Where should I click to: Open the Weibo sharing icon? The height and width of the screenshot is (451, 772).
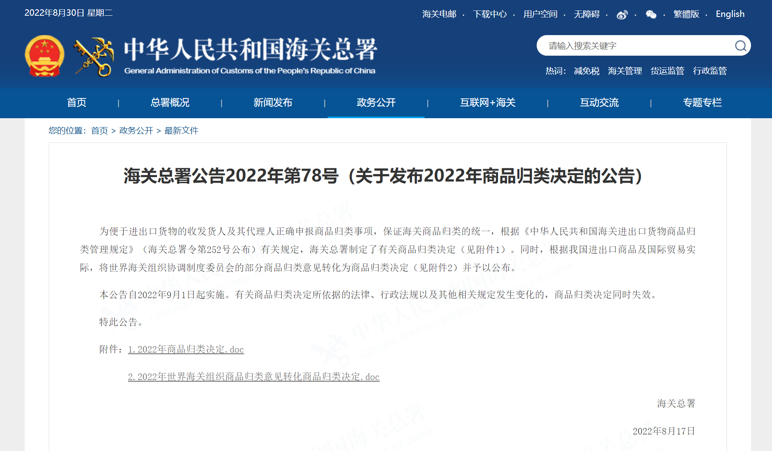pyautogui.click(x=621, y=14)
